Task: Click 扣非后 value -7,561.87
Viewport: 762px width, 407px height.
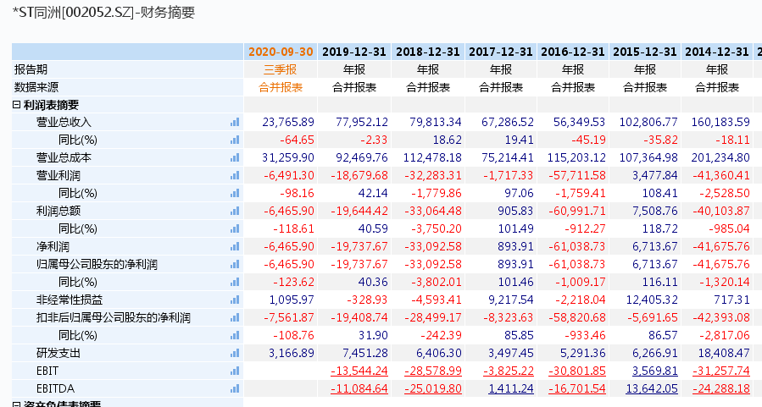Action: tap(289, 318)
